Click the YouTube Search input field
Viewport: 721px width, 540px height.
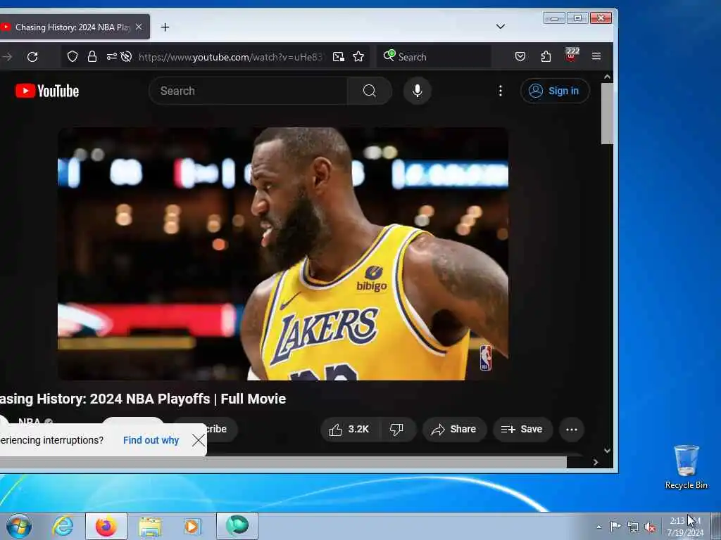pos(249,91)
